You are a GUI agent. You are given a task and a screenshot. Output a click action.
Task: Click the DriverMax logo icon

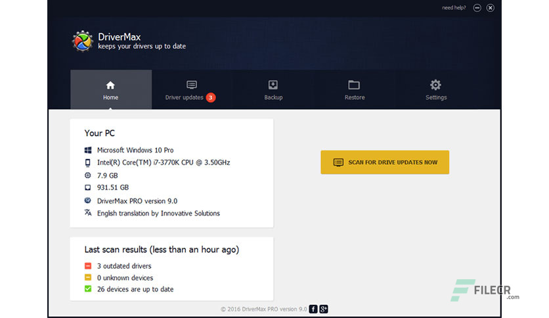(x=83, y=41)
